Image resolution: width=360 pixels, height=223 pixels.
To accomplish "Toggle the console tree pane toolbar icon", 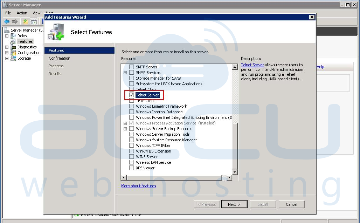I will [34, 22].
